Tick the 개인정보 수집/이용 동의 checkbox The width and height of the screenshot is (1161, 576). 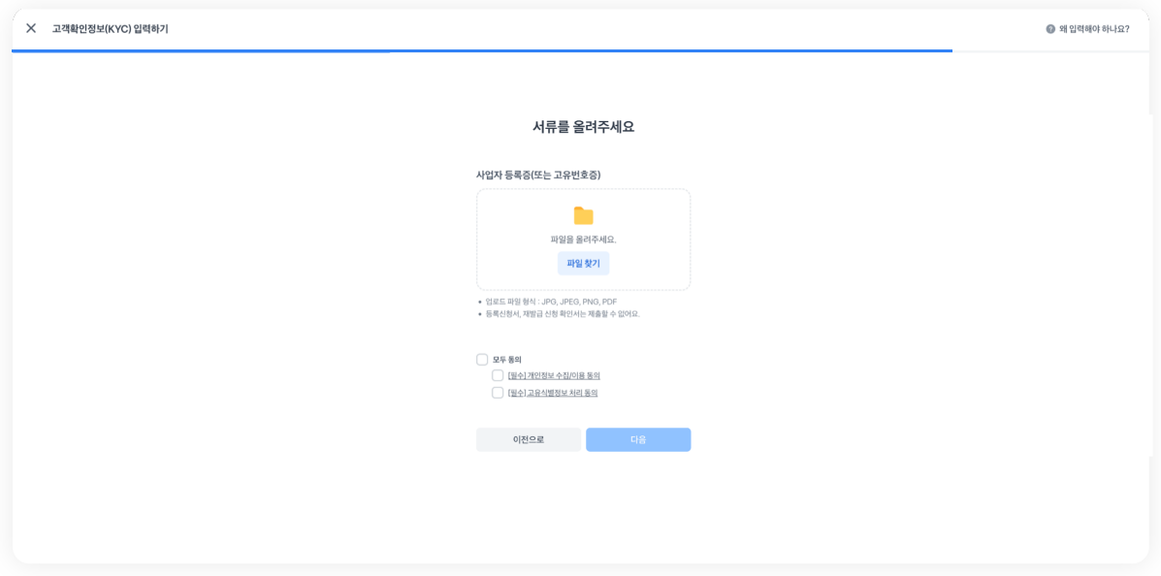pos(498,376)
